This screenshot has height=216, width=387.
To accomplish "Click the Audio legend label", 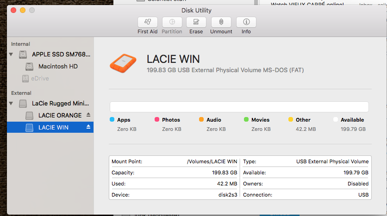I will (214, 120).
